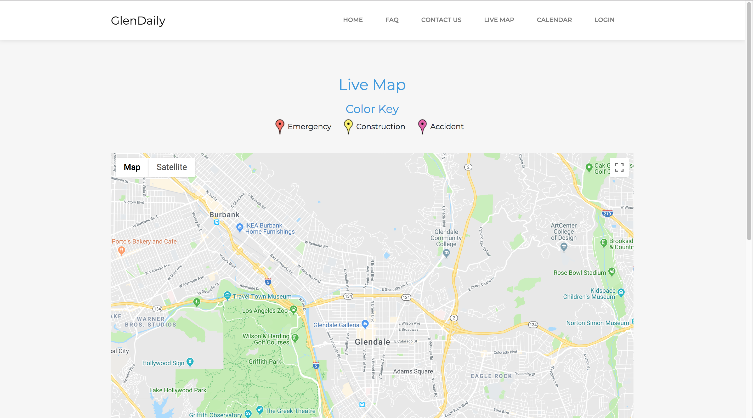Switch map to Satellite view
The height and width of the screenshot is (418, 753).
coord(172,167)
